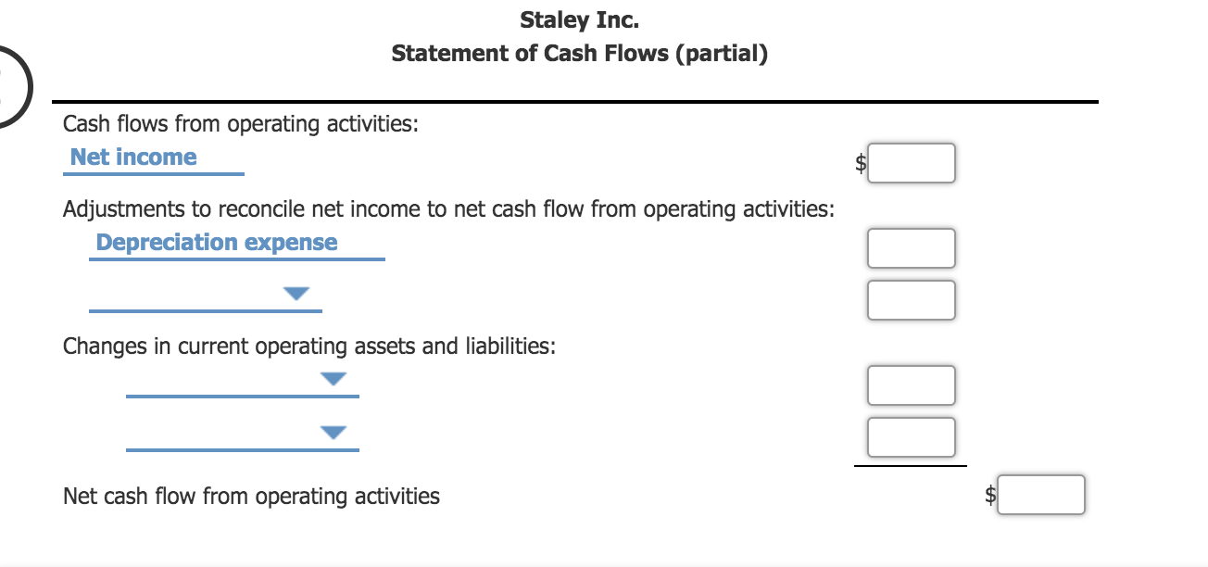Viewport: 1208px width, 567px height.
Task: Click the Staley Inc. title
Action: 579,19
